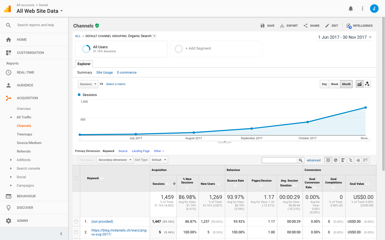
Task: Collapse the All Traffic tree section
Action: pyautogui.click(x=11, y=117)
